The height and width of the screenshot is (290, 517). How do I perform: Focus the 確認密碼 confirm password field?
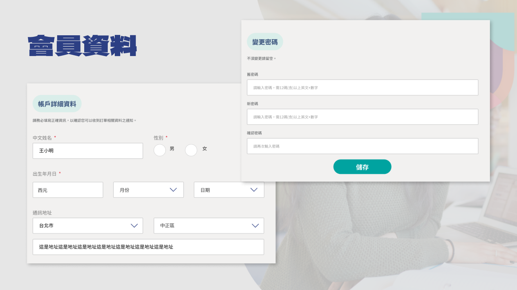click(363, 146)
